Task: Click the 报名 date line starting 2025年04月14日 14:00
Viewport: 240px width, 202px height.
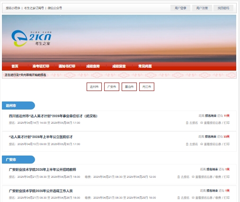Action: (x=44, y=123)
